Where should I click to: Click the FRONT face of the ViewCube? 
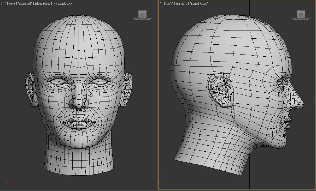[x=142, y=15]
